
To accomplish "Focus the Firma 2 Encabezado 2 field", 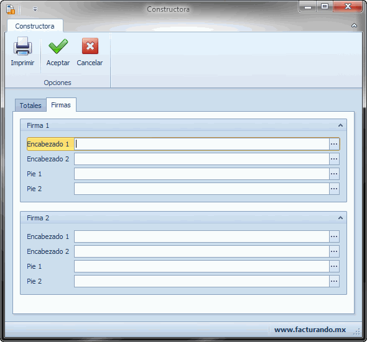I will pos(202,251).
